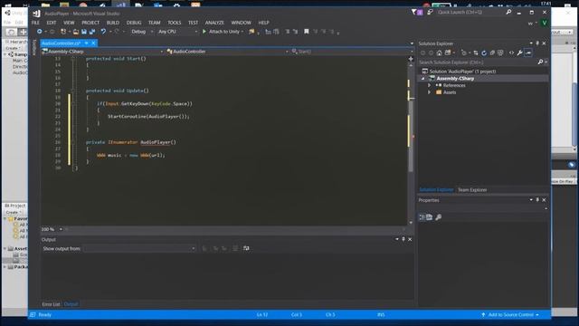Click the Show All Files icon
The height and width of the screenshot is (326, 579).
click(x=500, y=53)
